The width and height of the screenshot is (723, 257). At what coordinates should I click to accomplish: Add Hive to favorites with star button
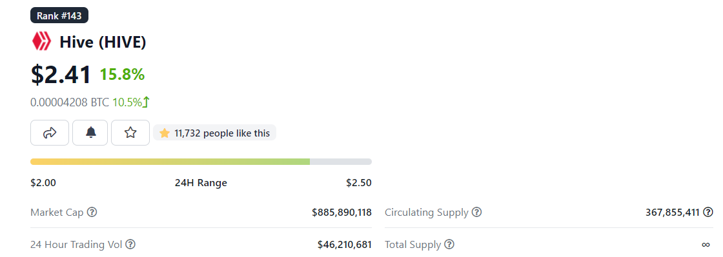click(130, 133)
